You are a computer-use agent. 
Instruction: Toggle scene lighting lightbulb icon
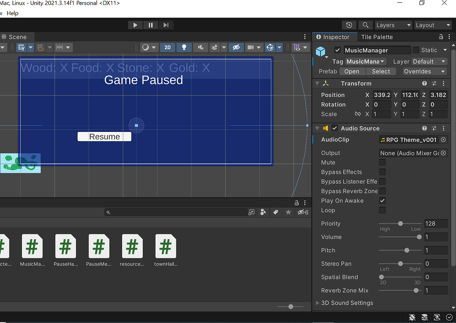click(x=183, y=47)
